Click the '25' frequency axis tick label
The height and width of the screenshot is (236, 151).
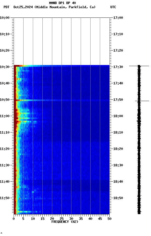tap(62, 219)
